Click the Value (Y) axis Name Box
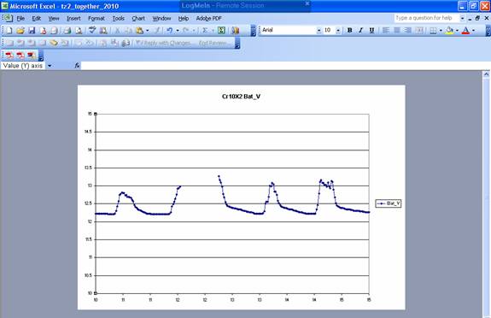Image resolution: width=491 pixels, height=318 pixels. pyautogui.click(x=24, y=66)
